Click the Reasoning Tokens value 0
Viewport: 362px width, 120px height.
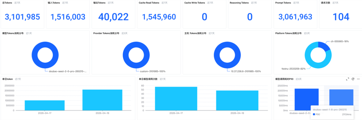coord(250,17)
